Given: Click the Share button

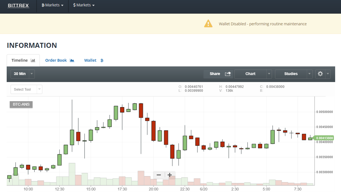Looking at the screenshot, I should (215, 74).
